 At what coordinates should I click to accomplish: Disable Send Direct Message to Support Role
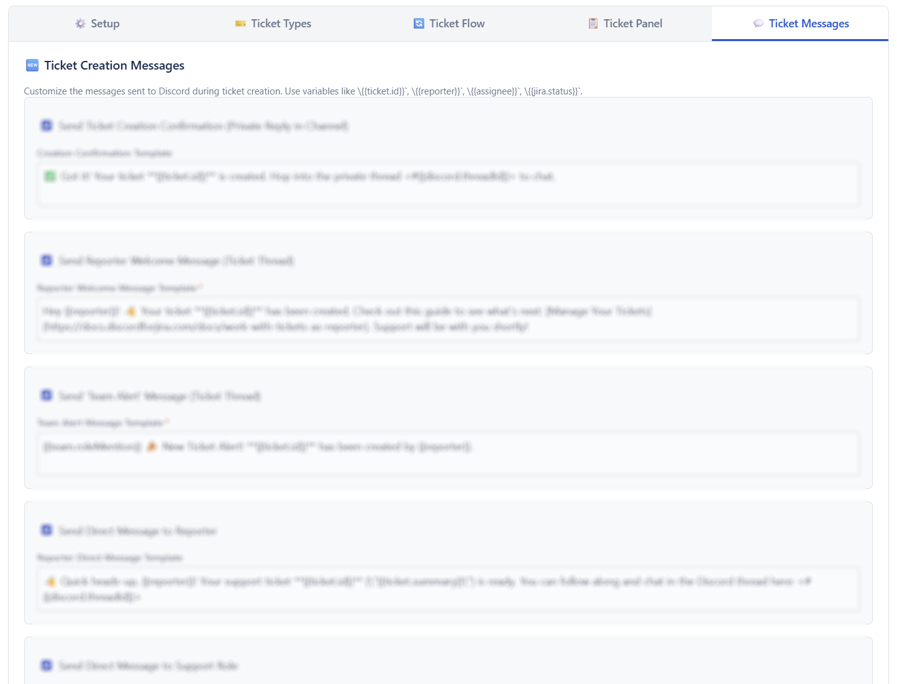tap(47, 665)
